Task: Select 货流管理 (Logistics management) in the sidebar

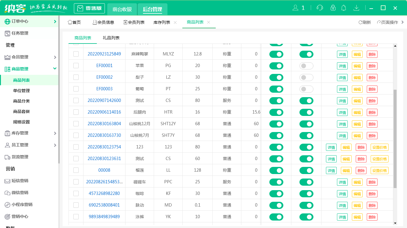Action: [x=20, y=157]
